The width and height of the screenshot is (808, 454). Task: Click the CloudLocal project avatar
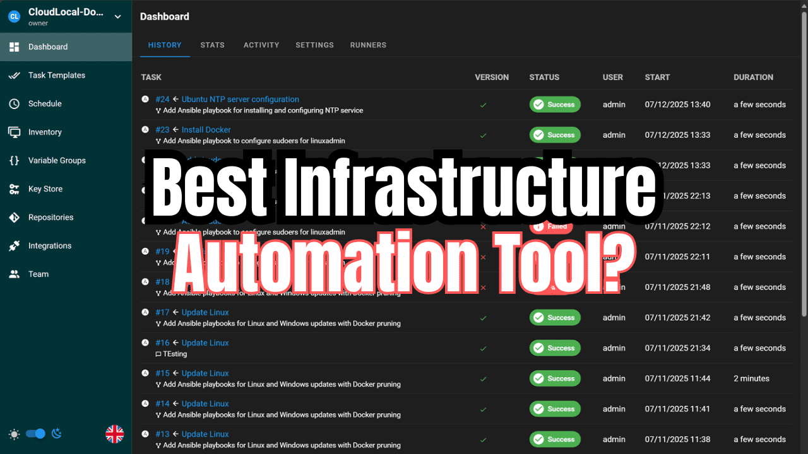[14, 16]
